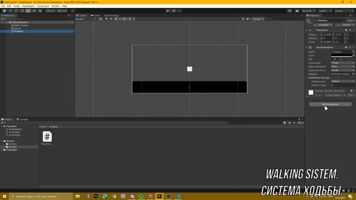This screenshot has height=200, width=356.
Task: Toggle Pivot/Center handle position
Action: click(51, 11)
